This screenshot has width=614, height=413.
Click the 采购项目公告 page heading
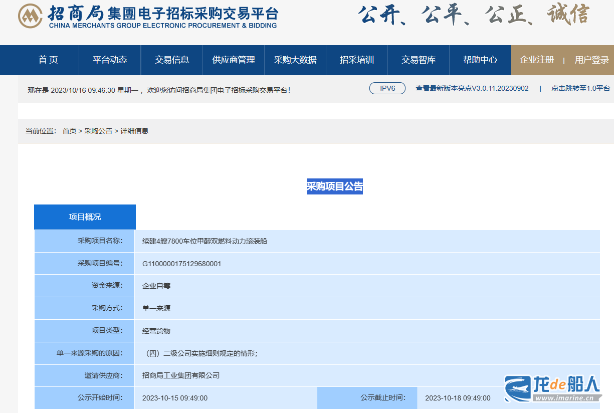click(334, 187)
